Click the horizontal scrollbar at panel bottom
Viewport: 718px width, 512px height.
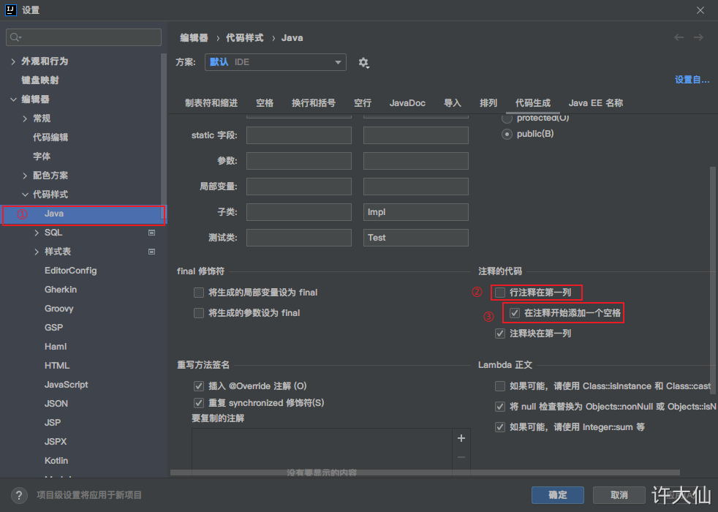[x=425, y=473]
